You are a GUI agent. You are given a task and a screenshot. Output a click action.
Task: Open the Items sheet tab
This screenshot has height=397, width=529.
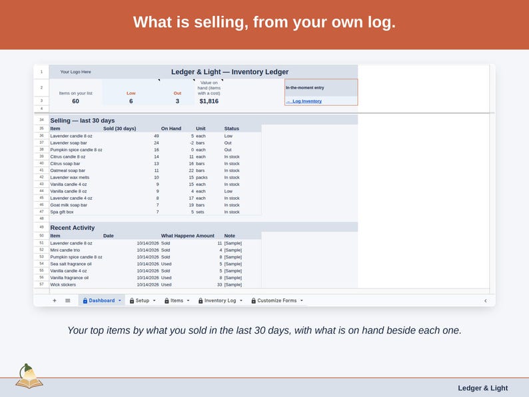(177, 300)
